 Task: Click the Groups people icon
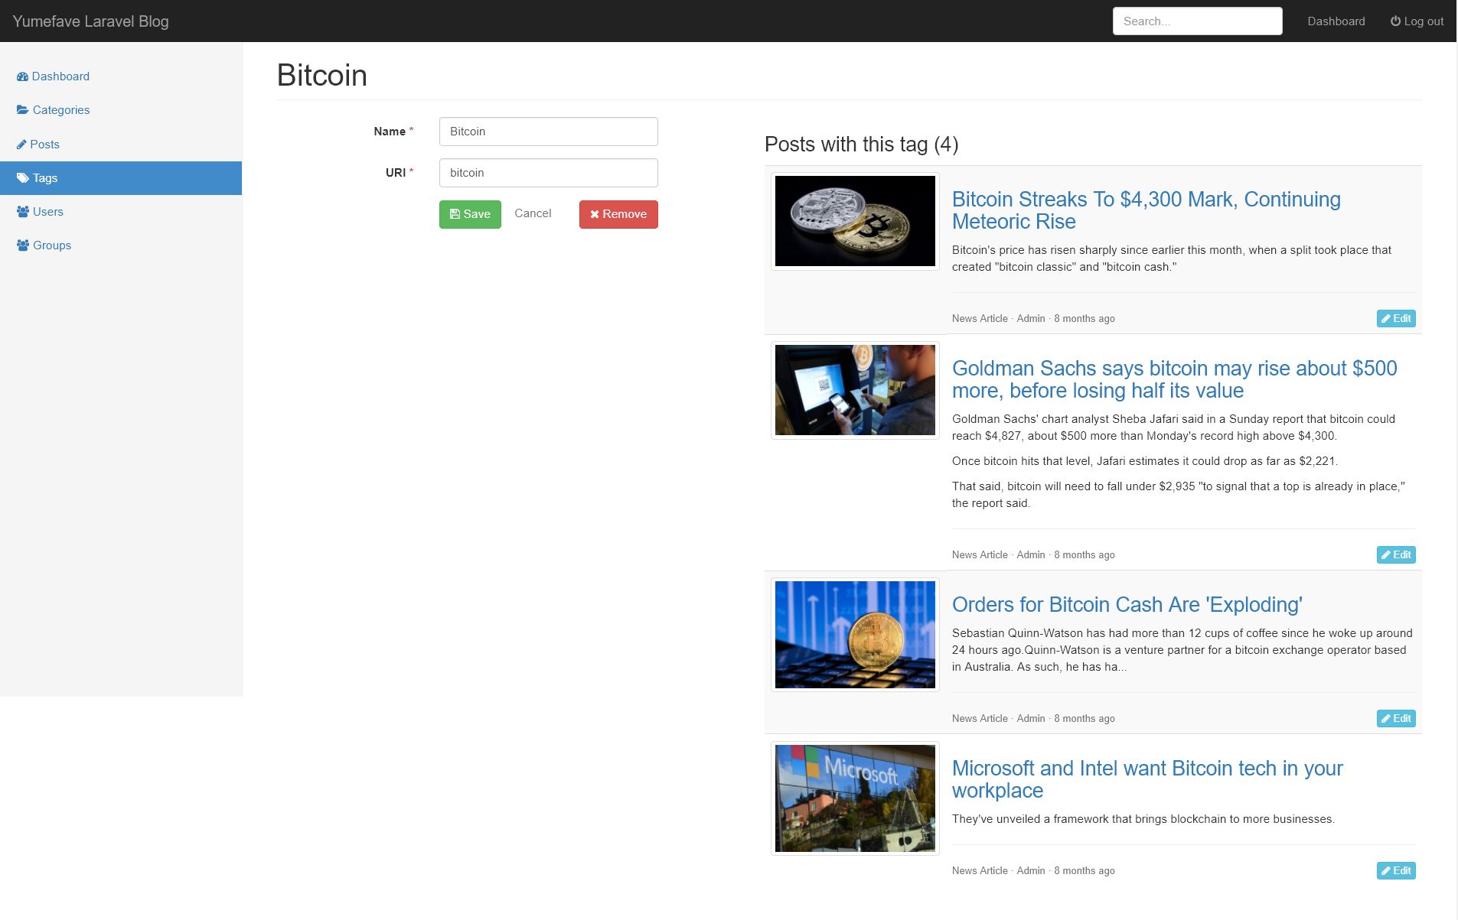click(x=23, y=245)
